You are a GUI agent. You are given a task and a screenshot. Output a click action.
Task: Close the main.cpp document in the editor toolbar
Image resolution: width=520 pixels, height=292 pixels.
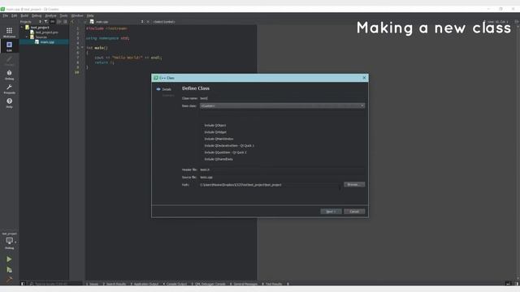[148, 22]
